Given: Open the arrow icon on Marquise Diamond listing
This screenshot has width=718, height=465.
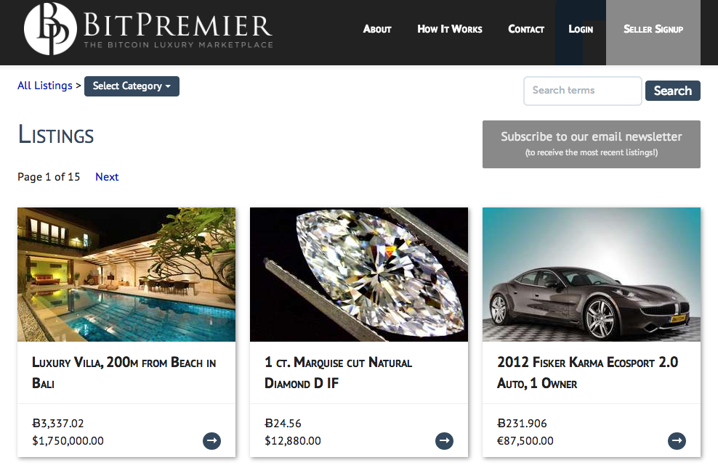Looking at the screenshot, I should tap(444, 441).
